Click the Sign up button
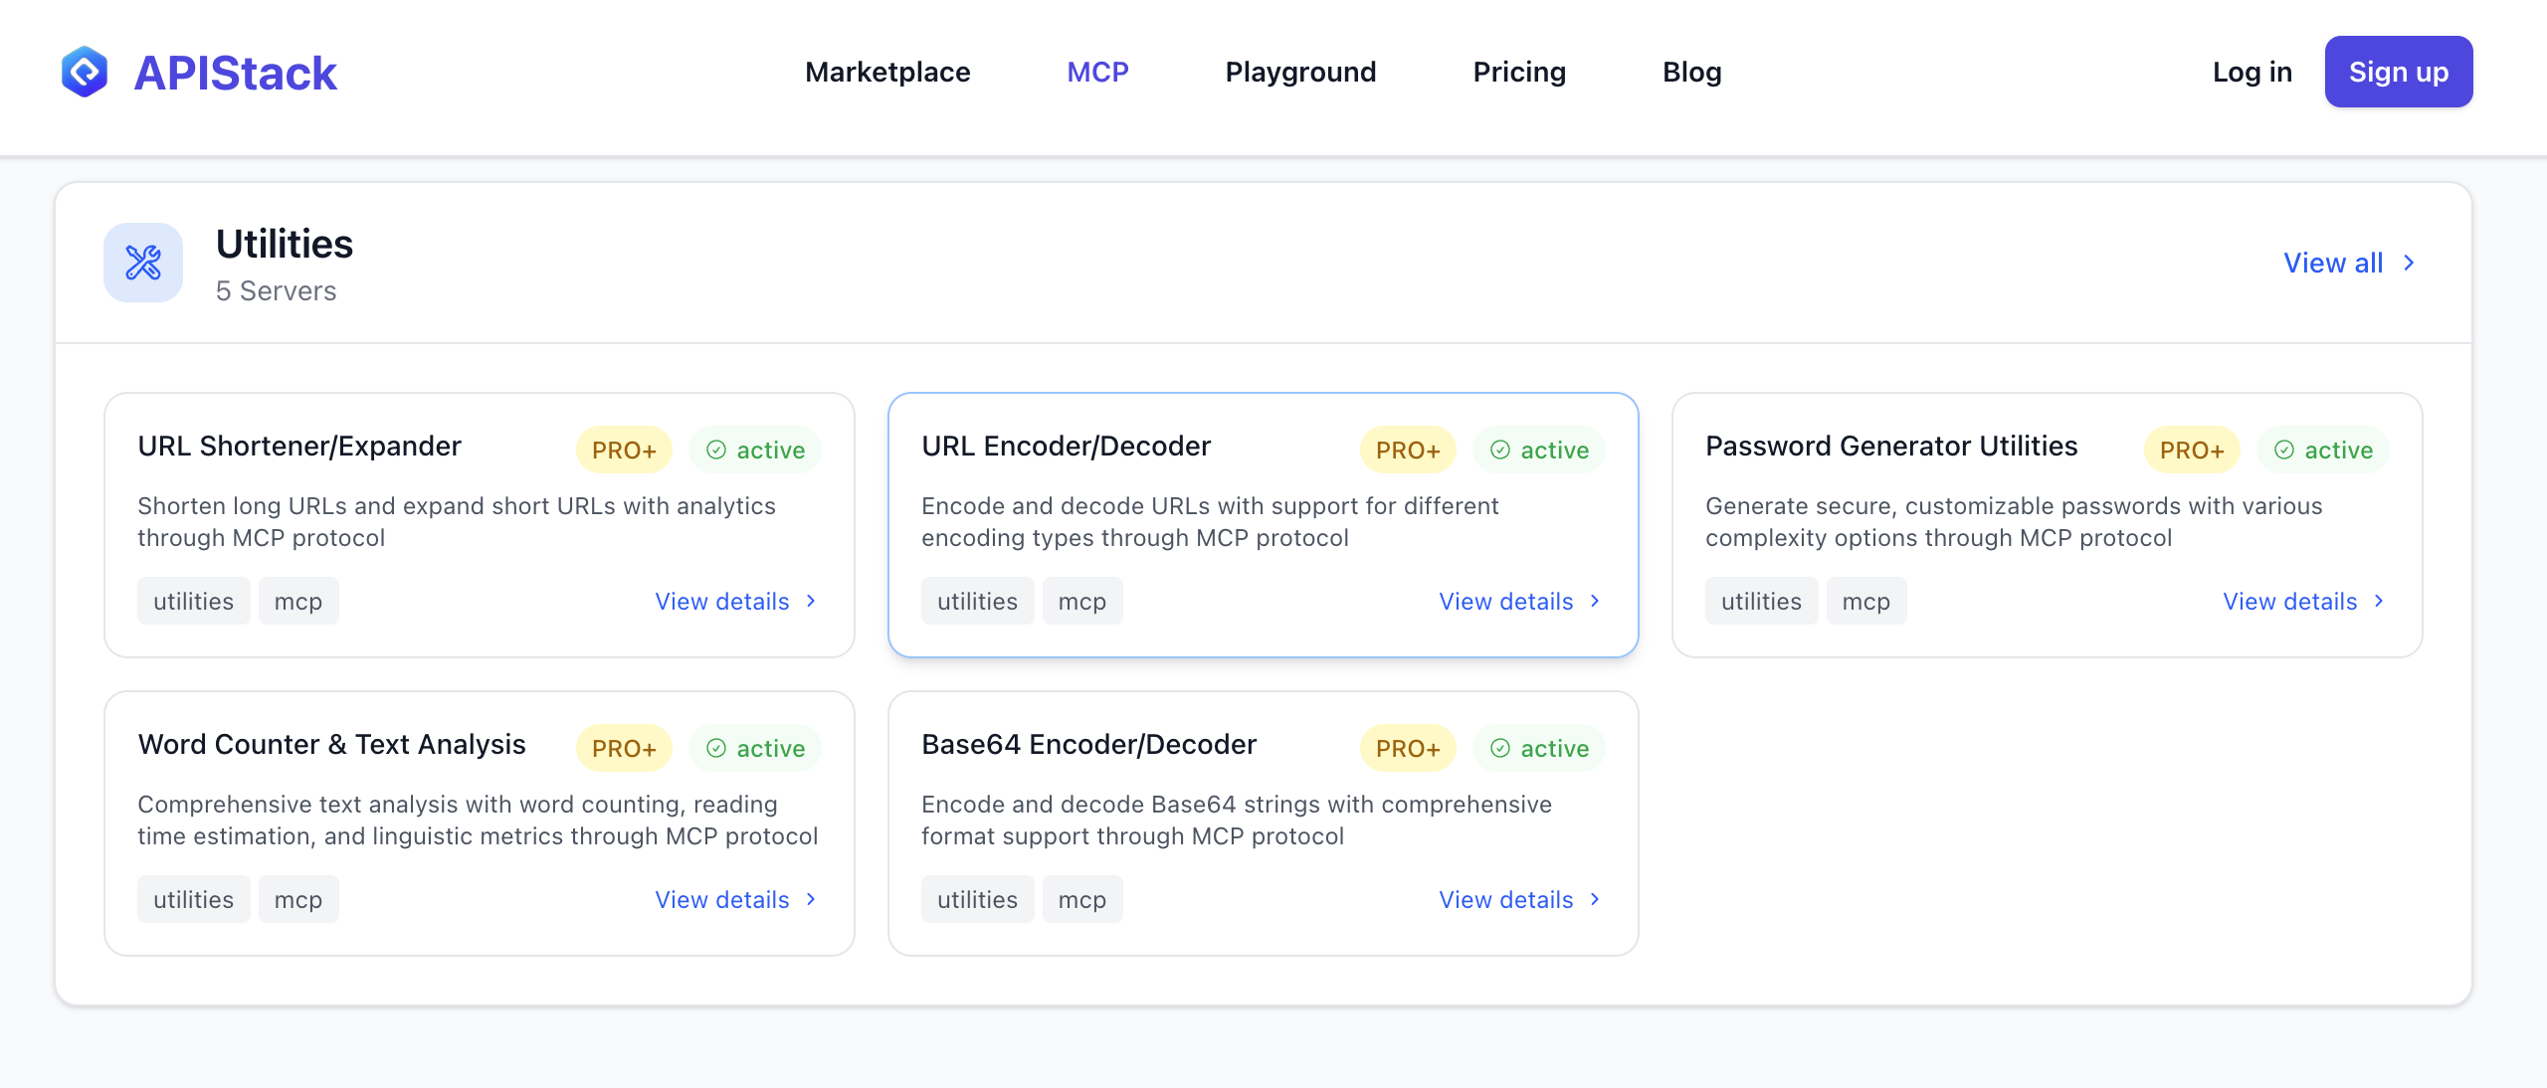The image size is (2547, 1088). [2398, 71]
